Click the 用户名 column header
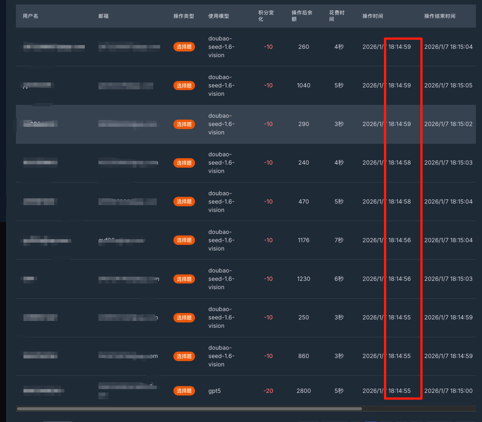Screen dimensions: 482x422 point(30,16)
